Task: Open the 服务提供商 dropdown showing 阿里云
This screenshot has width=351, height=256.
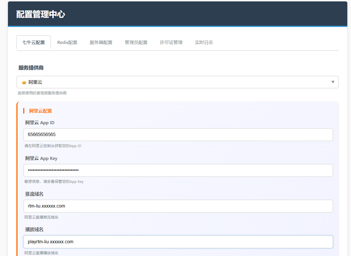Action: point(178,82)
